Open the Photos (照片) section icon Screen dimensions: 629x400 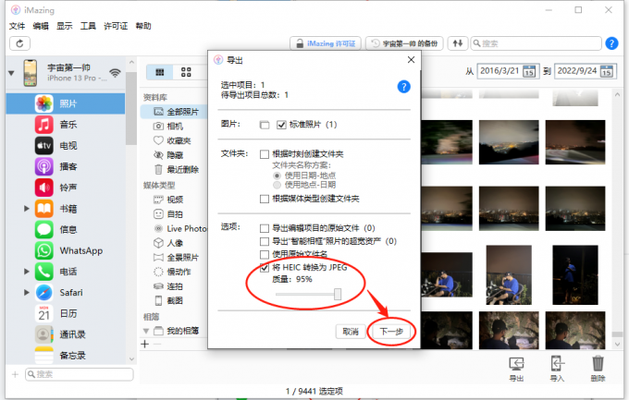coord(44,103)
